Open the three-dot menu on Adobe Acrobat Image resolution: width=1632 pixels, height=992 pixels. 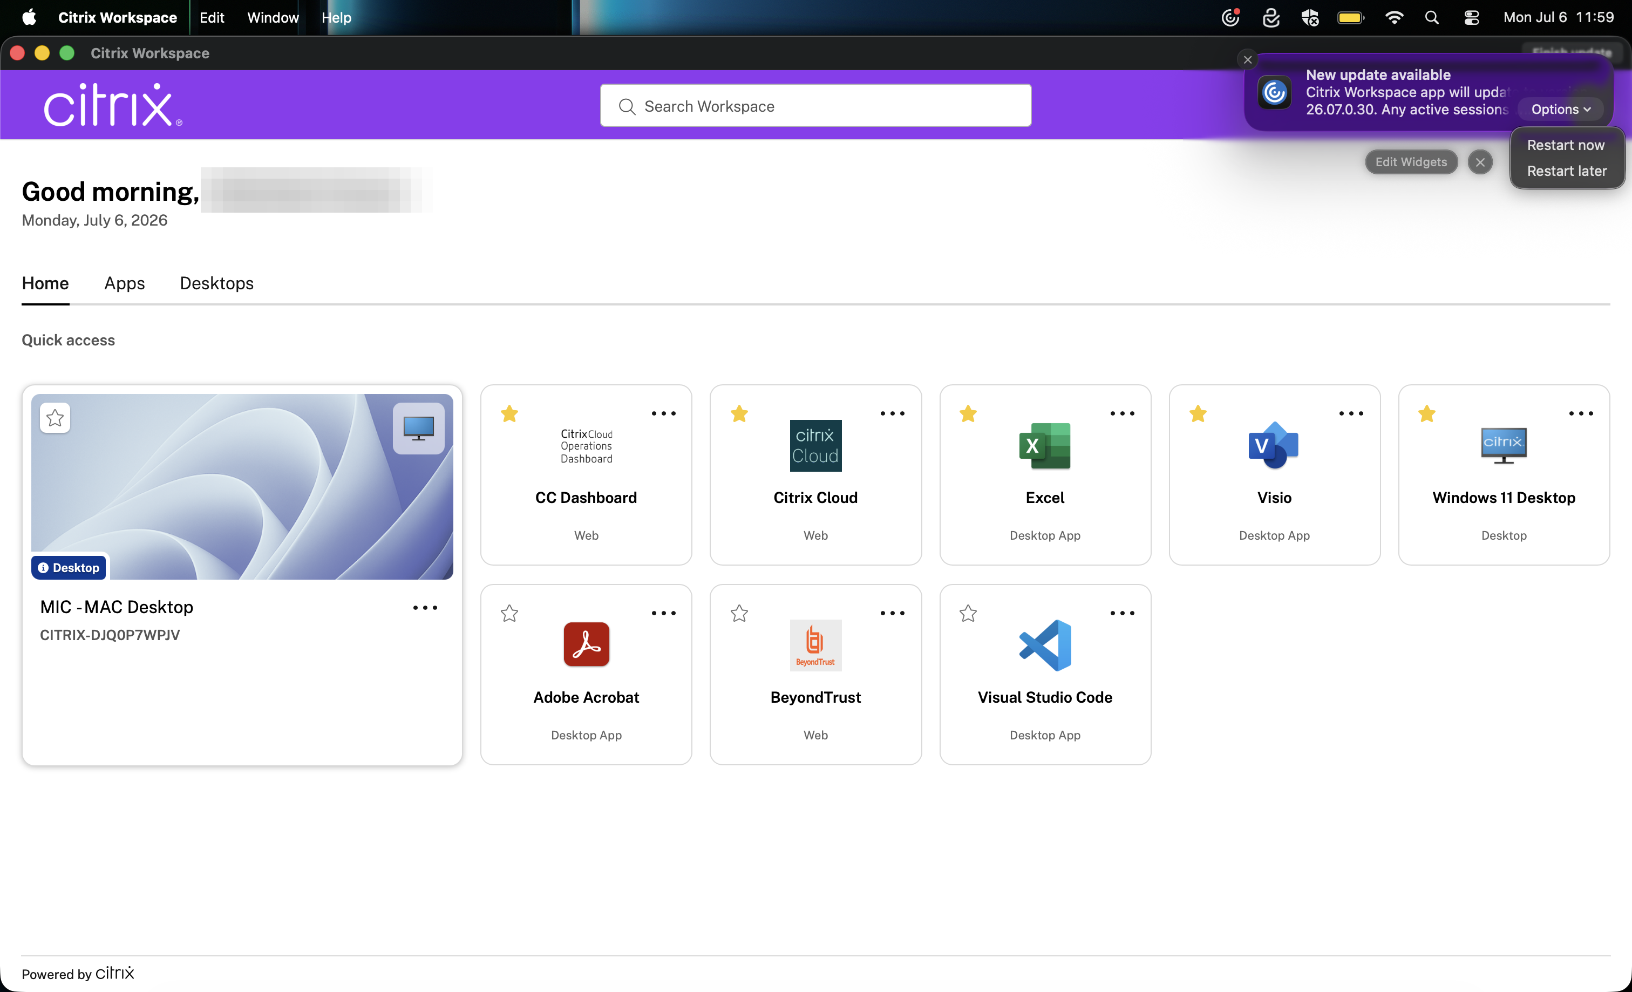(x=664, y=613)
